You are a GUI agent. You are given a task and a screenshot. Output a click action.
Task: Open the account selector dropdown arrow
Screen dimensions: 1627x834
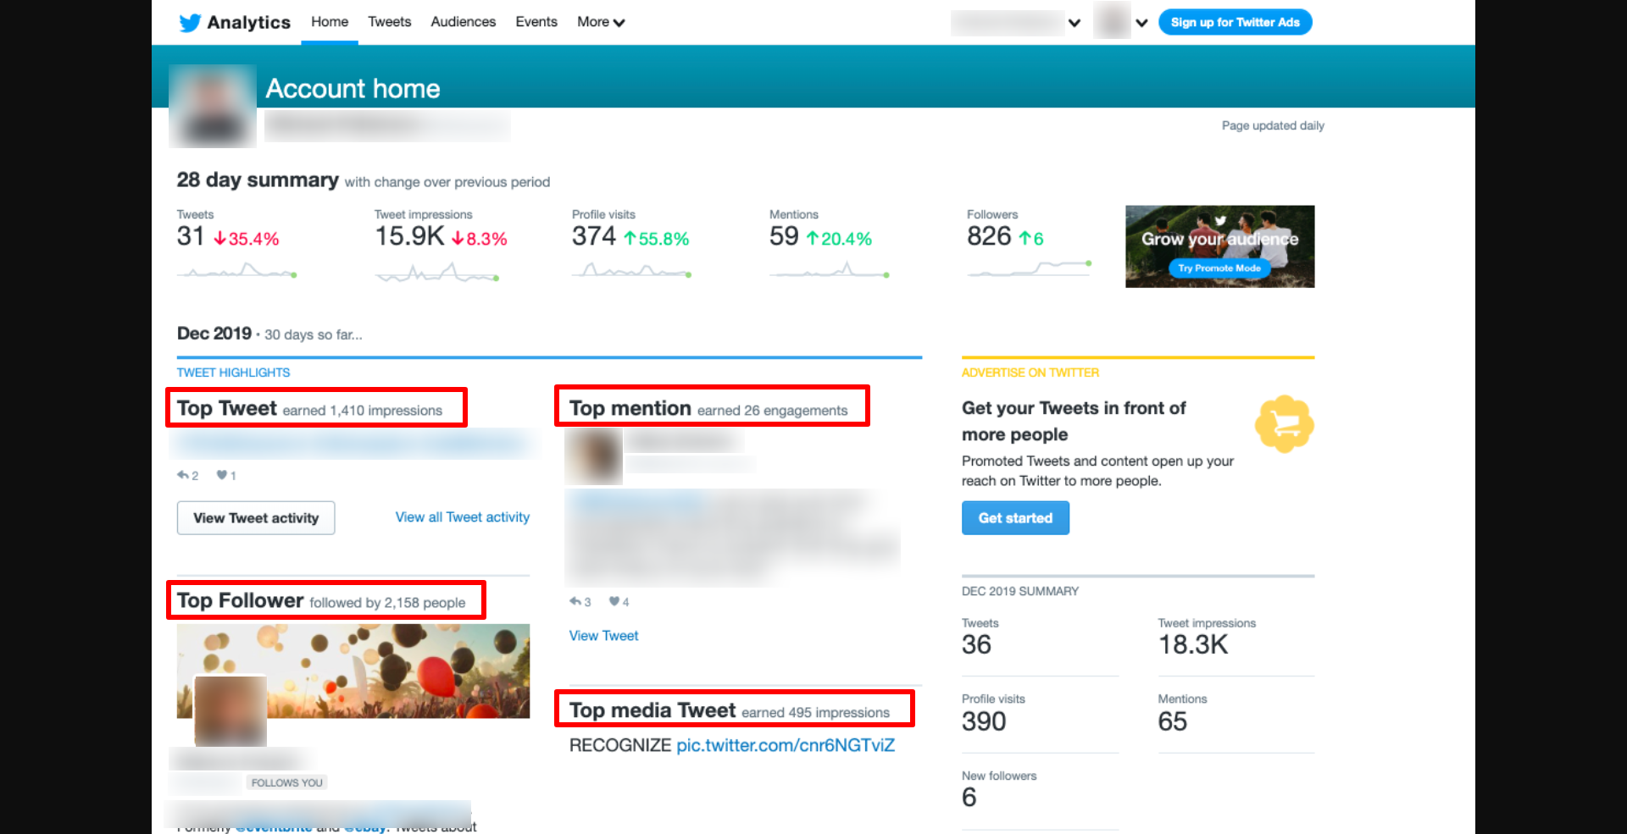pyautogui.click(x=1074, y=23)
